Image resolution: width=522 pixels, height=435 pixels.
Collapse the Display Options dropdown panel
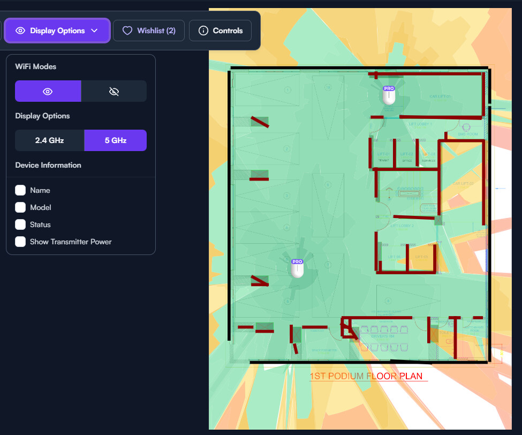(57, 31)
